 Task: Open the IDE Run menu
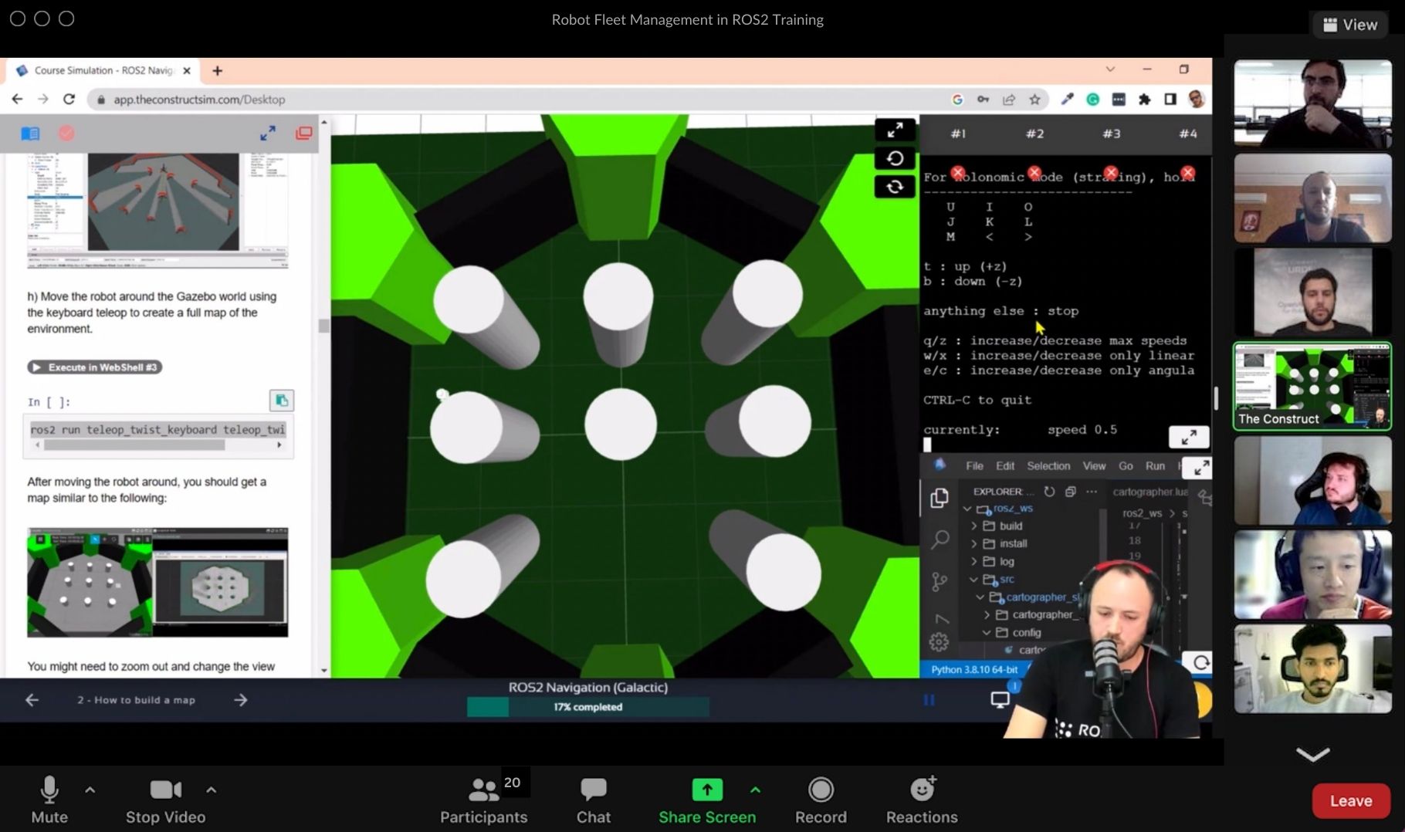coord(1155,465)
